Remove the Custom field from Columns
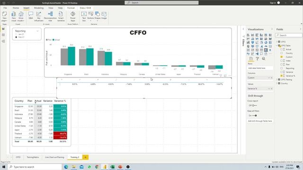Image resolution: width=303 pixels, height=170 pixels. (271, 77)
